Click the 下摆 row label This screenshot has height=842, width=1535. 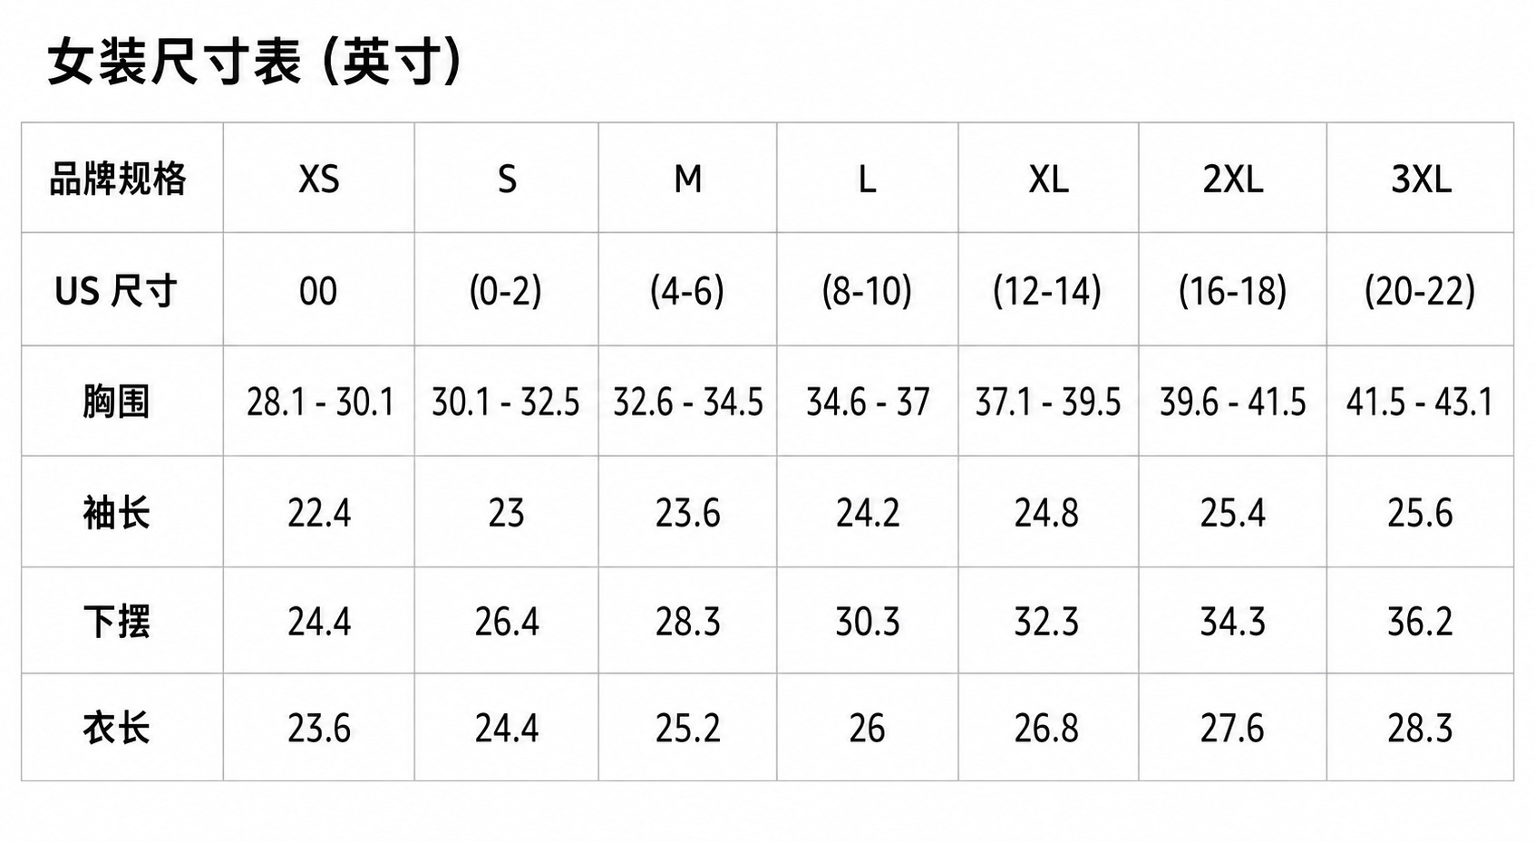point(116,623)
